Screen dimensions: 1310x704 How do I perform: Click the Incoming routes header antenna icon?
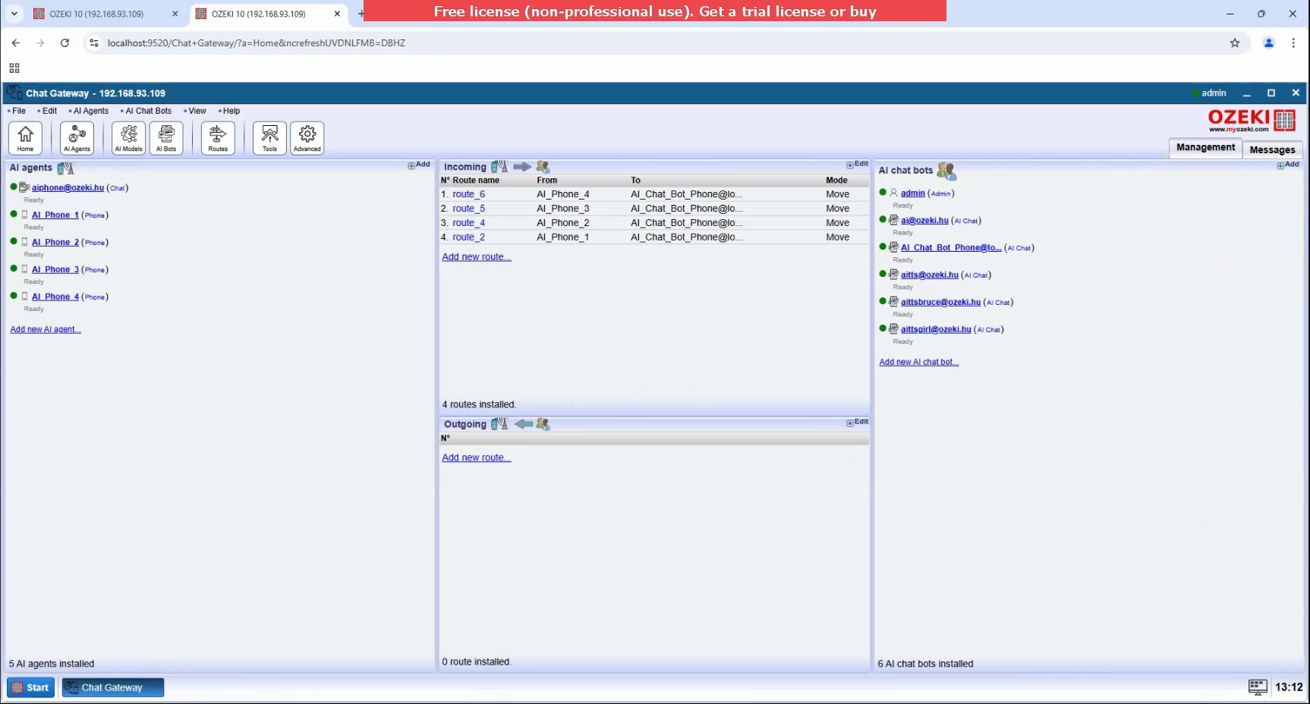(499, 166)
